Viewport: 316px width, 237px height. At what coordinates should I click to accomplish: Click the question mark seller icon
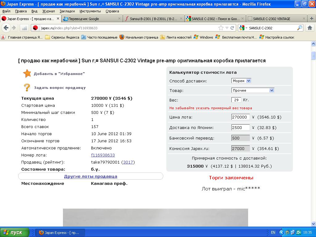click(27, 87)
